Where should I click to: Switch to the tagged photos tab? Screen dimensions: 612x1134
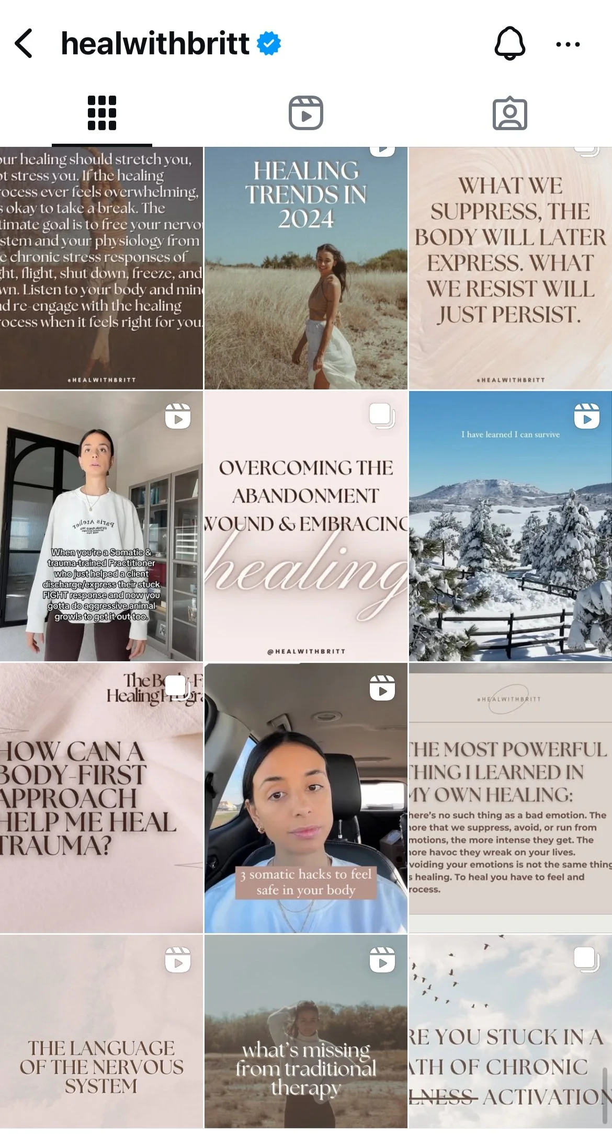pos(509,112)
